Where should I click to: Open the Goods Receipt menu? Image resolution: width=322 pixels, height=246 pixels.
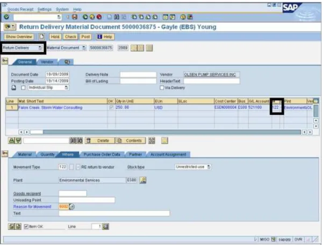(20, 9)
